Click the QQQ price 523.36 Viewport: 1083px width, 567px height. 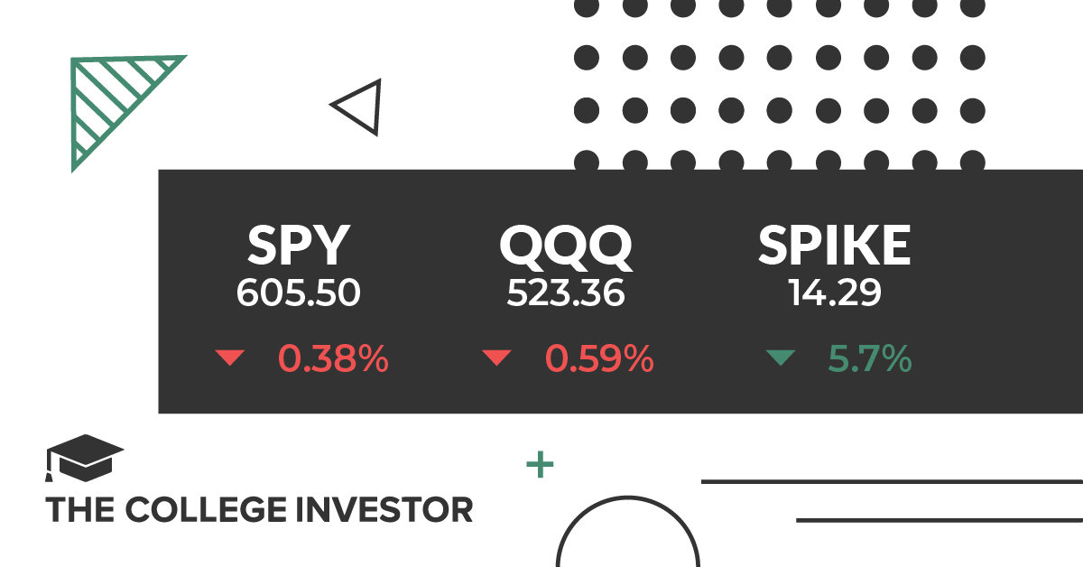click(566, 293)
